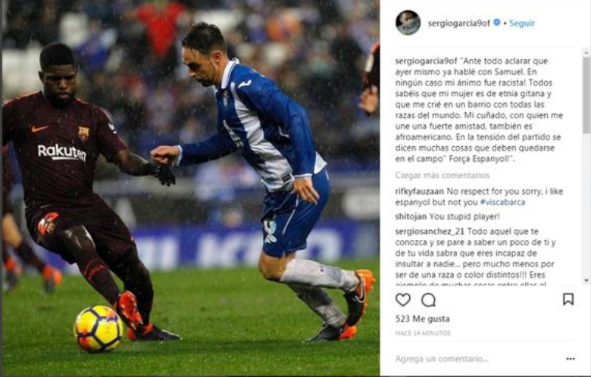Open comments with the speech bubble icon
The width and height of the screenshot is (591, 377).
(x=428, y=300)
